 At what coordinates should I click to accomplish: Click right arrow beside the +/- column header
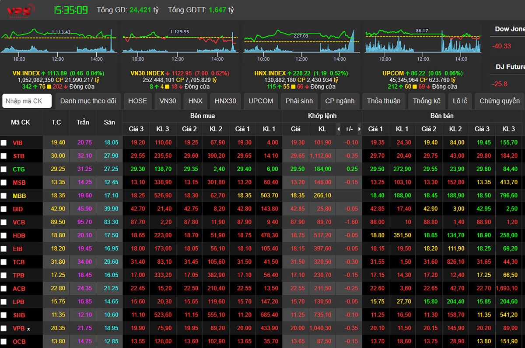click(360, 129)
